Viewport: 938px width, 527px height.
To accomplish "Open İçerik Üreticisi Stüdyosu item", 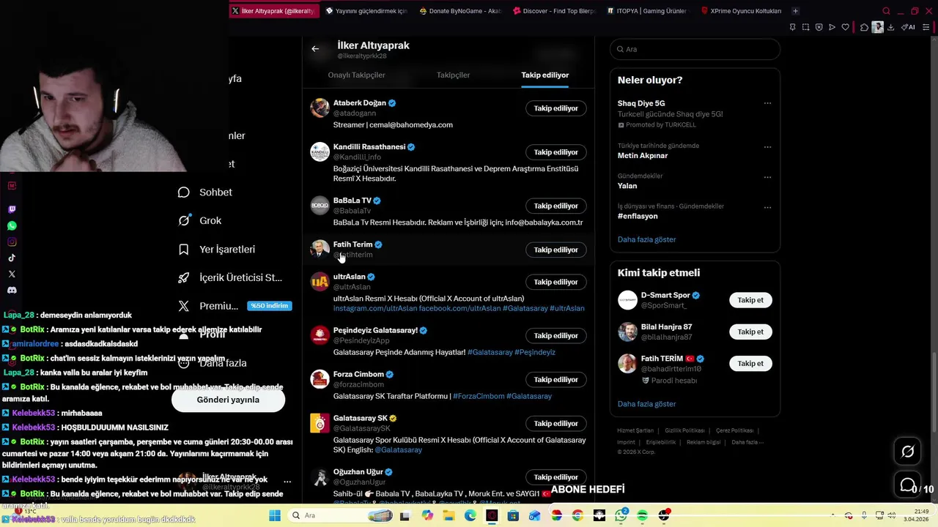I will [230, 277].
